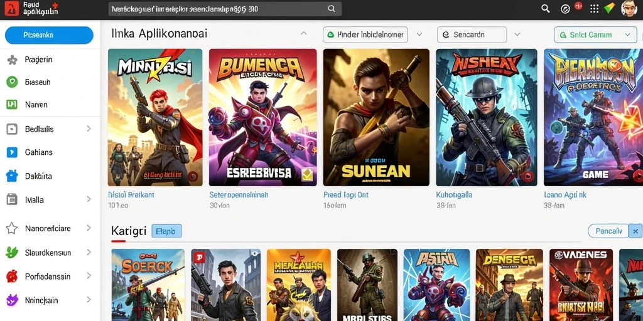Click the search magnifier in the top bar
Viewport: 643px width, 321px height.
pyautogui.click(x=546, y=9)
